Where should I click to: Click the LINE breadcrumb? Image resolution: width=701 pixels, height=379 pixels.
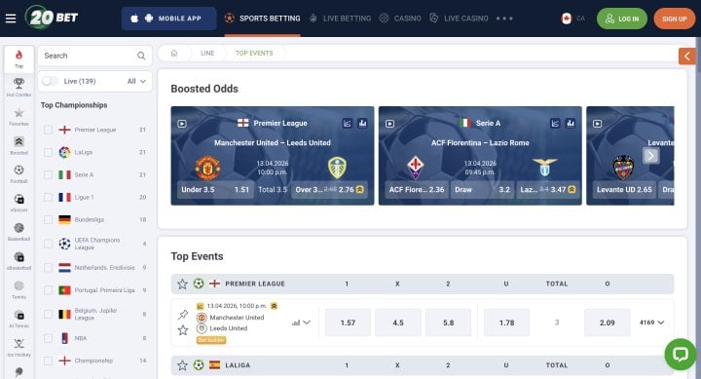tap(207, 53)
